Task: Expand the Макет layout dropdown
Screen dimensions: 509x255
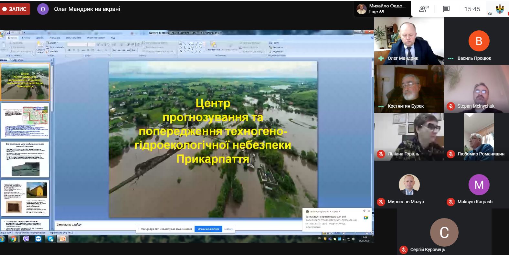Action: [52, 43]
